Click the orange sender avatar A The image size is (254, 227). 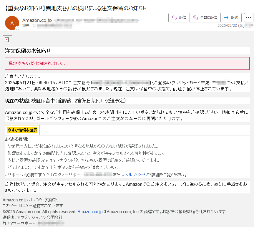click(12, 23)
